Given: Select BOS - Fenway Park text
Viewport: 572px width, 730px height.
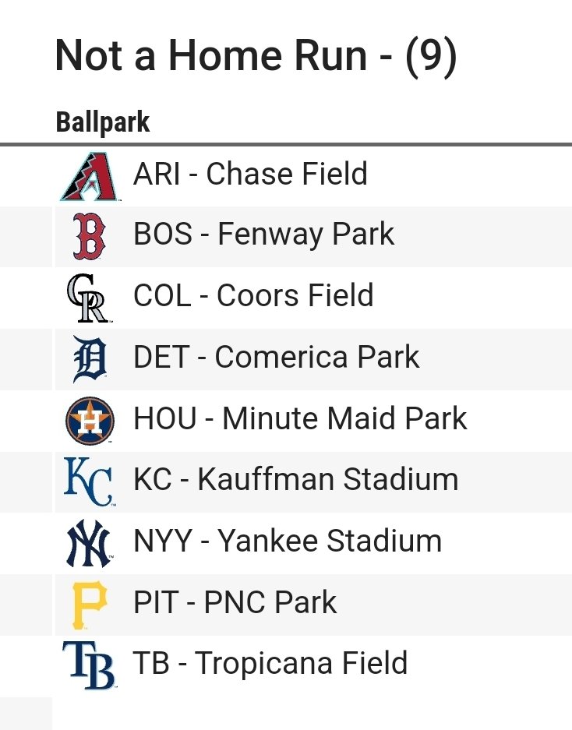Looking at the screenshot, I should tap(263, 235).
